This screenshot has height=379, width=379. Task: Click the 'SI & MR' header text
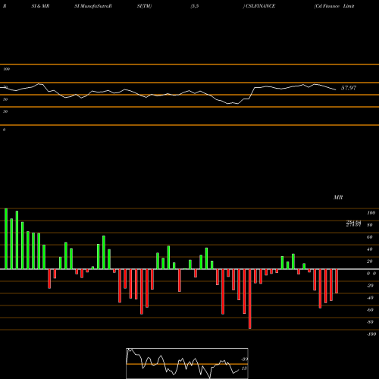click(x=40, y=6)
